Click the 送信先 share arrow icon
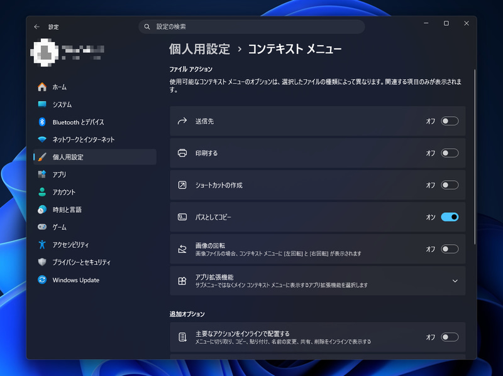 [x=182, y=121]
